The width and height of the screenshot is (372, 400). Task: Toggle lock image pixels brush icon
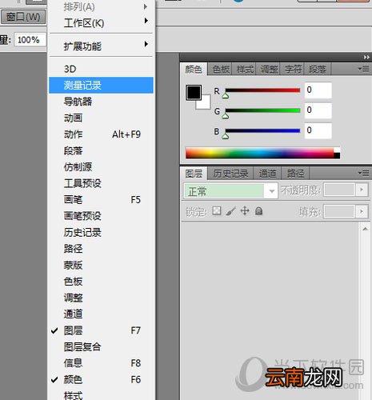tap(231, 211)
